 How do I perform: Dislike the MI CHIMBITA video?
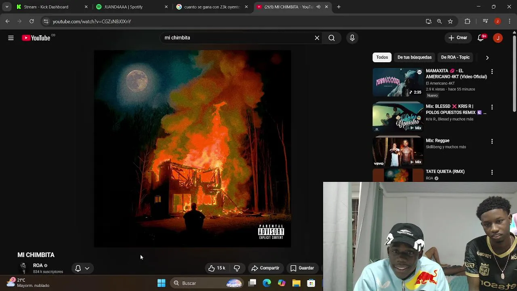(x=237, y=268)
